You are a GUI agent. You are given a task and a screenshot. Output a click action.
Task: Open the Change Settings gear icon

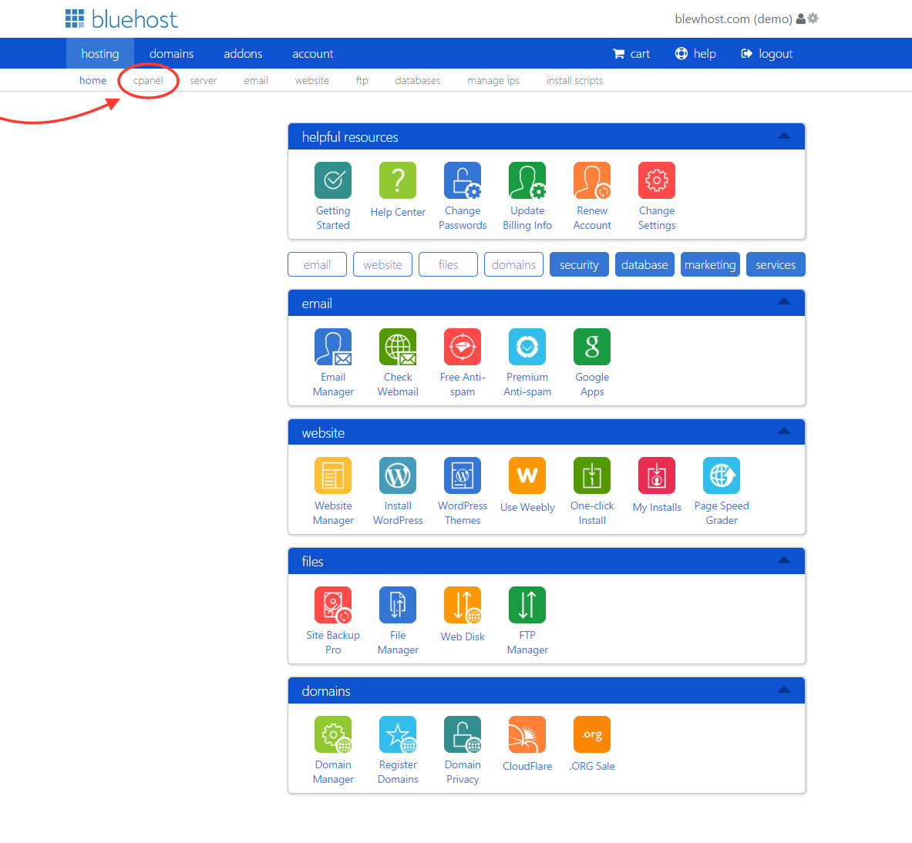[x=657, y=180]
